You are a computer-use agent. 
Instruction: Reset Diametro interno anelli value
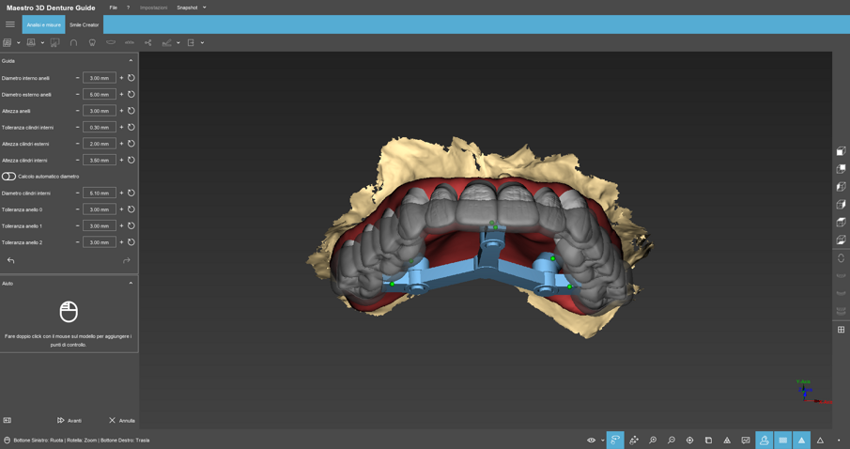131,78
